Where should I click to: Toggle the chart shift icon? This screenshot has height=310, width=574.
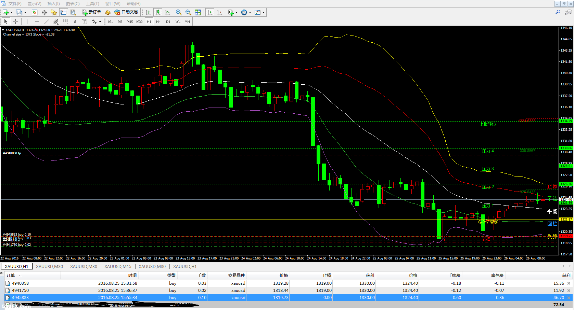pos(219,12)
